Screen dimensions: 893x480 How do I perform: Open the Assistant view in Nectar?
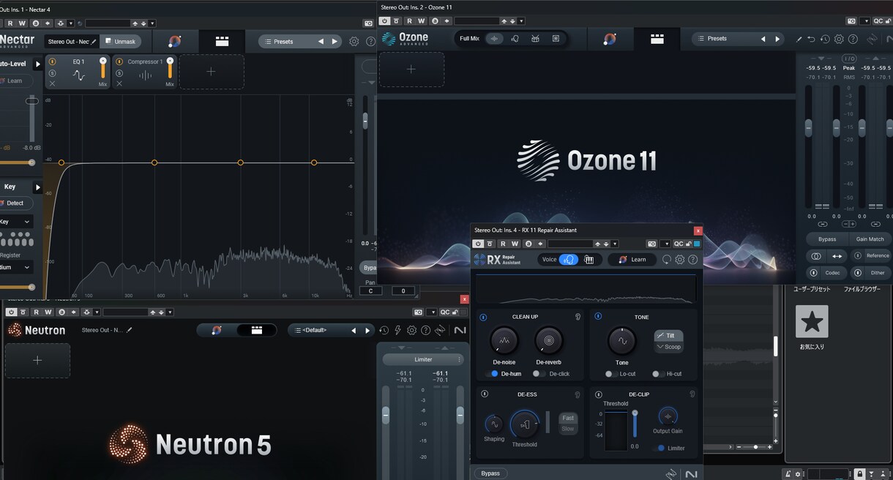tap(174, 42)
